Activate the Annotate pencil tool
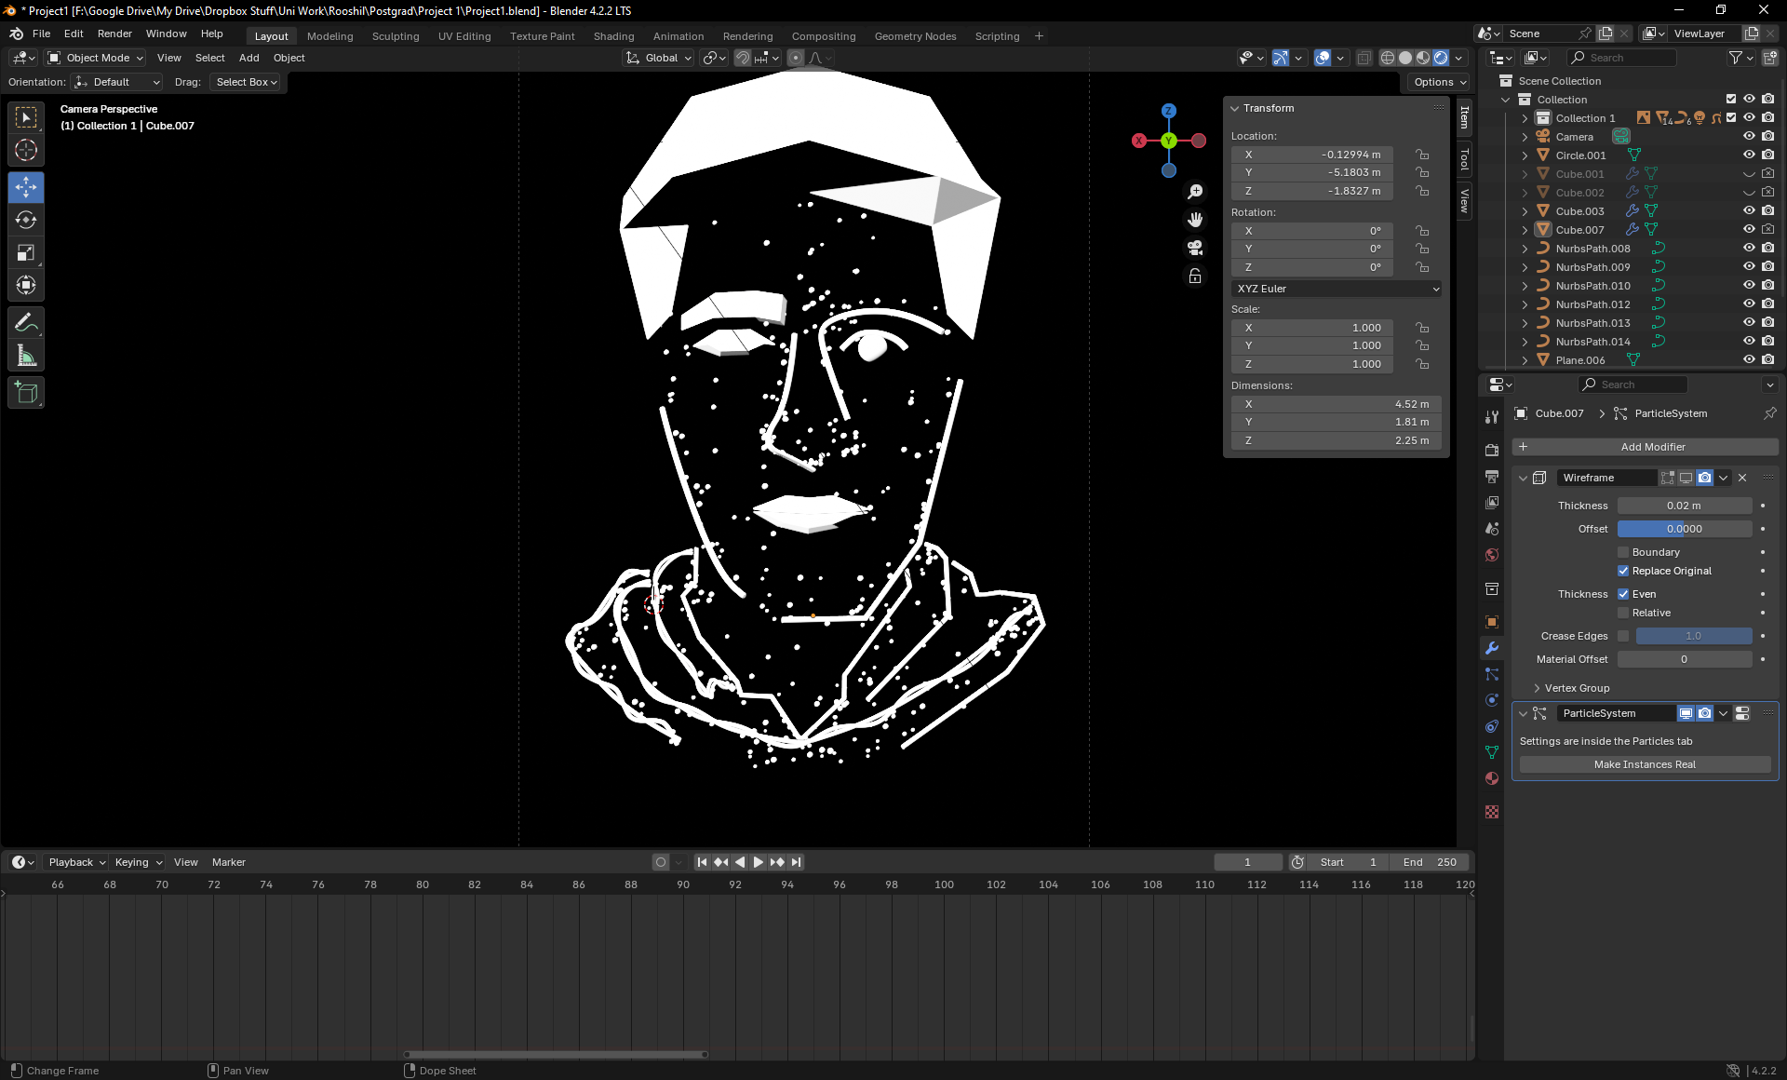The width and height of the screenshot is (1787, 1080). [26, 323]
